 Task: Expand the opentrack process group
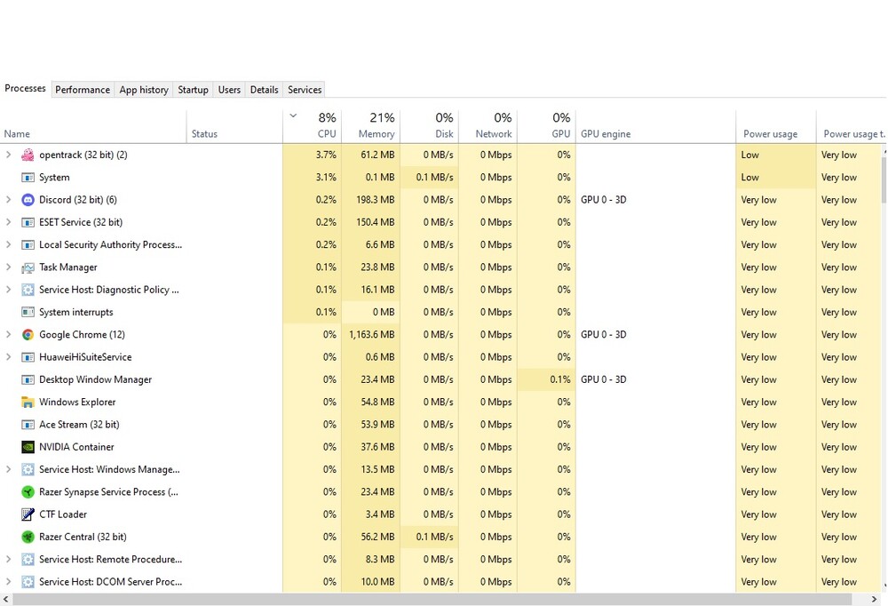[8, 155]
